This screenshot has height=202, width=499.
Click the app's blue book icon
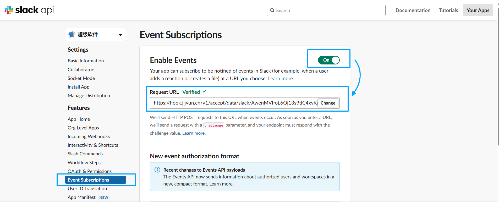tap(72, 35)
